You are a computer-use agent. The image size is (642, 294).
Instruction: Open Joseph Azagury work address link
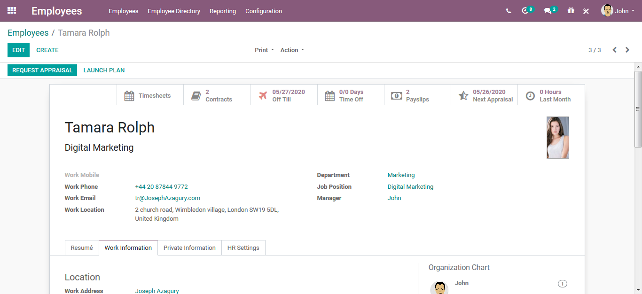pos(157,291)
